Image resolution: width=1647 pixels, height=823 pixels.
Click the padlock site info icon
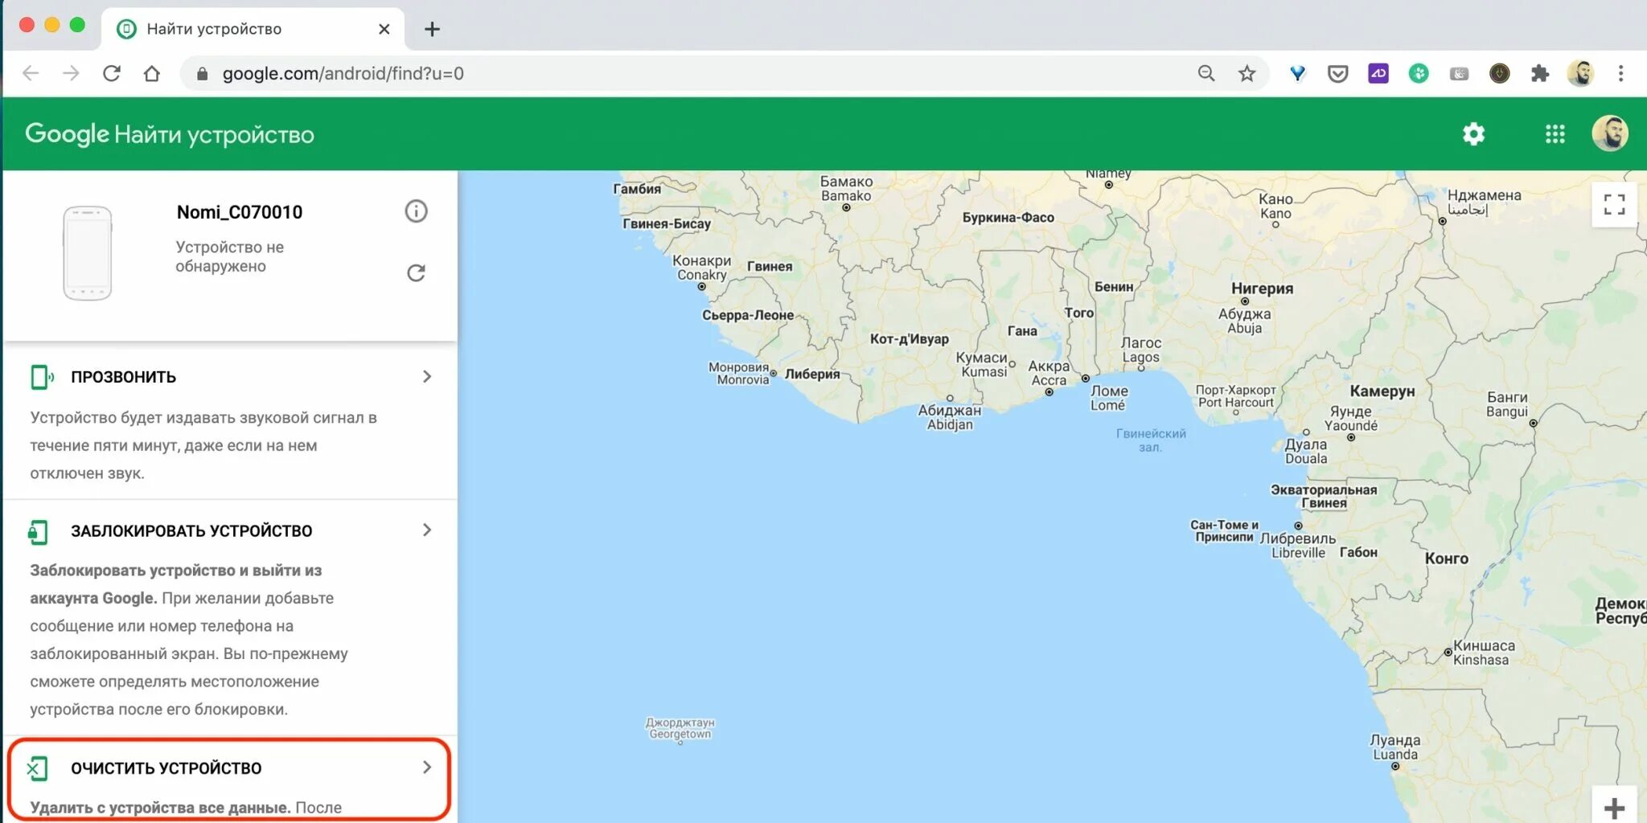coord(202,74)
